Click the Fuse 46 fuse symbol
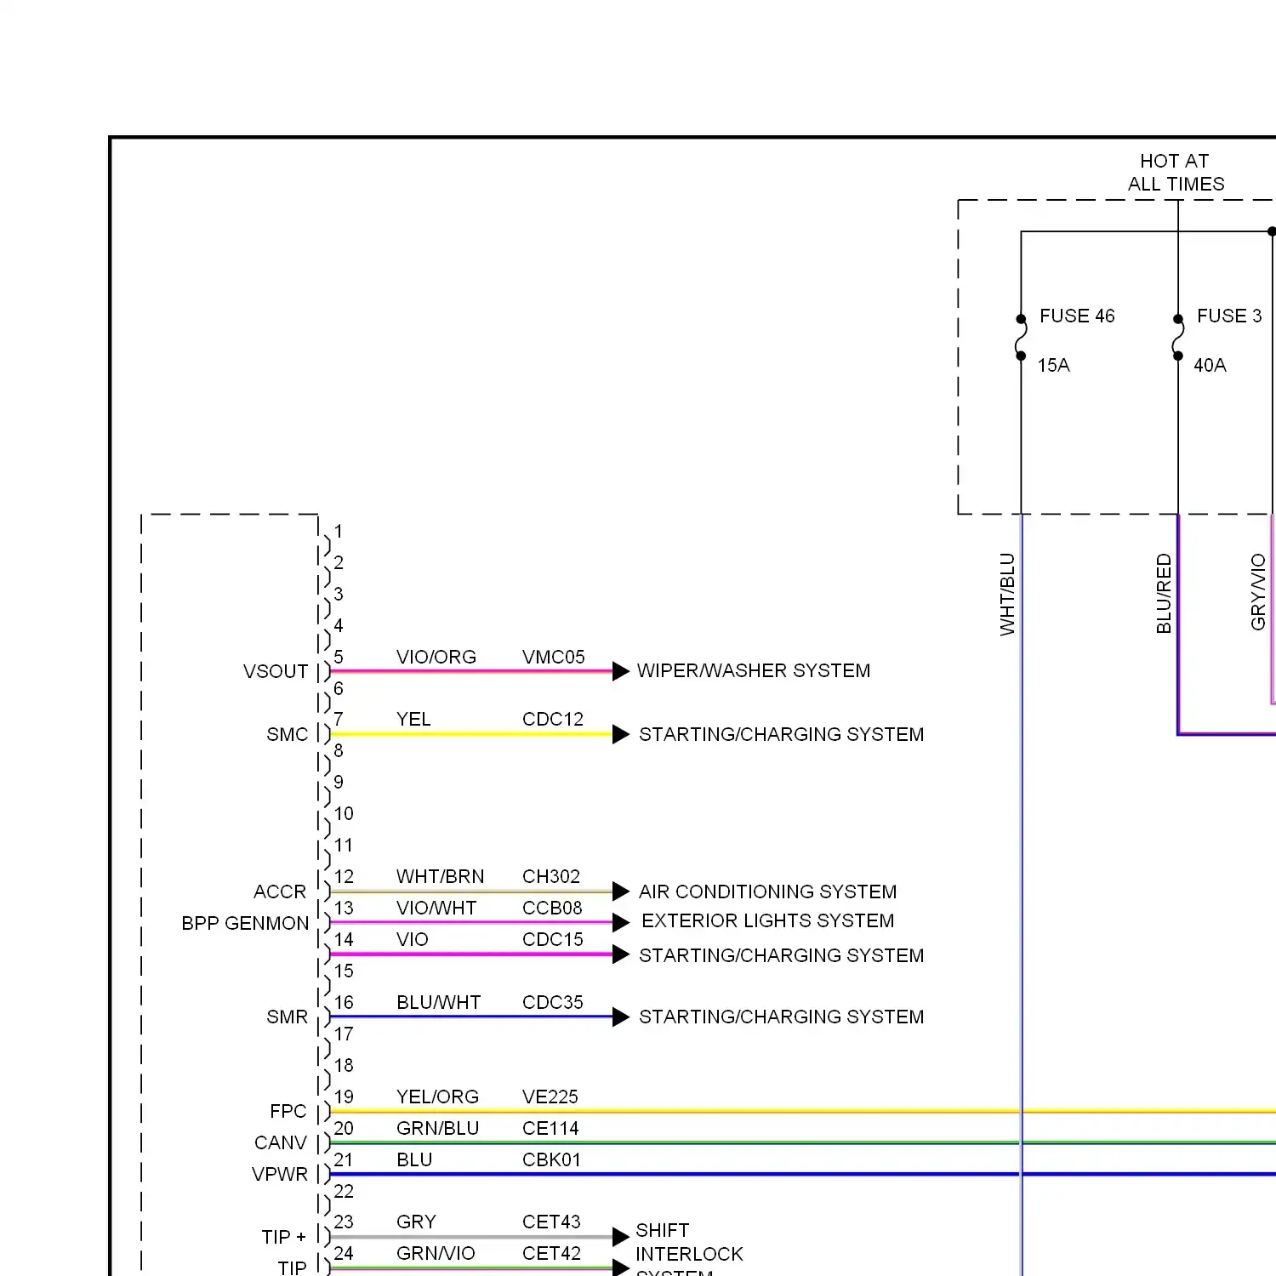The height and width of the screenshot is (1276, 1276). click(1021, 338)
